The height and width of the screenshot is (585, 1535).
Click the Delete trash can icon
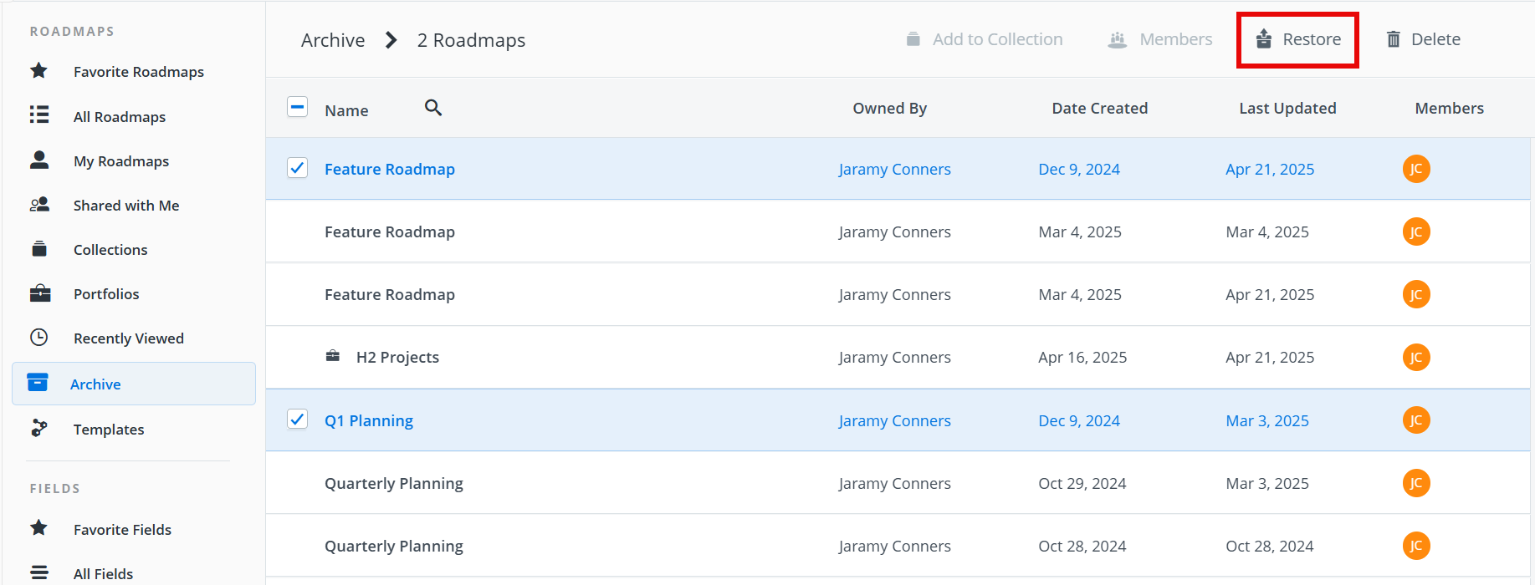tap(1393, 39)
